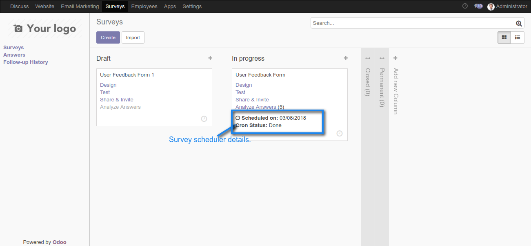Click Analyze Answers on User Feedback Form 1
This screenshot has width=531, height=246.
click(120, 107)
